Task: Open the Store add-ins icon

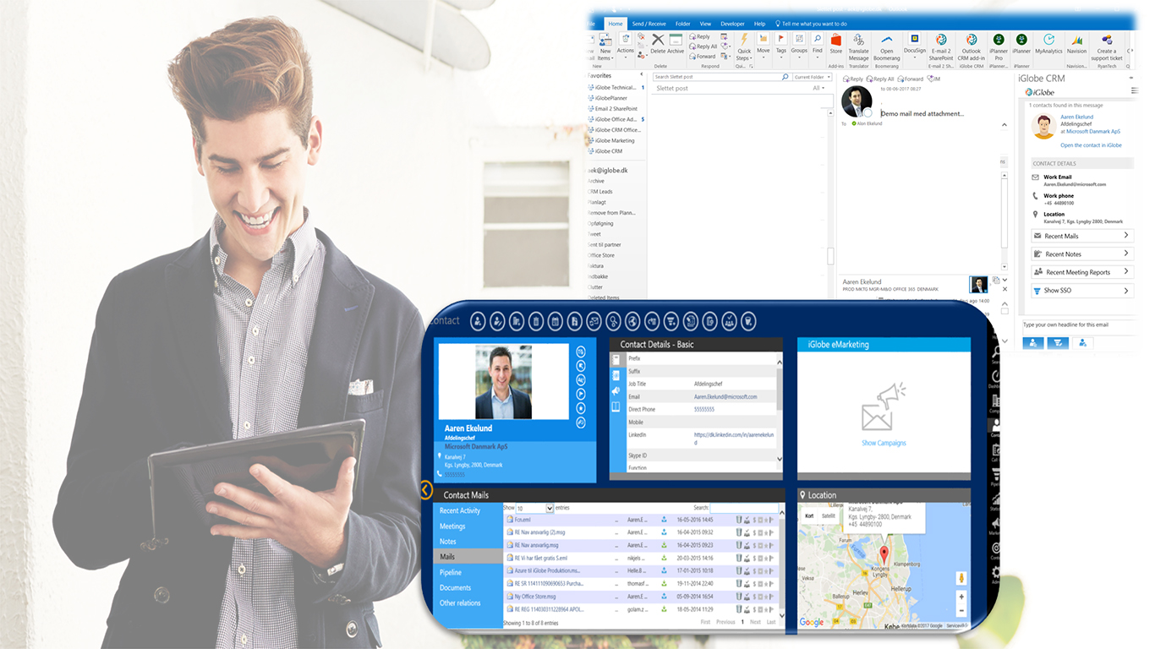Action: click(836, 40)
